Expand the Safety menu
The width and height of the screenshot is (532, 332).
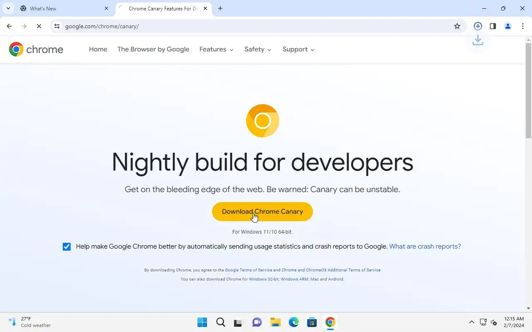[258, 49]
